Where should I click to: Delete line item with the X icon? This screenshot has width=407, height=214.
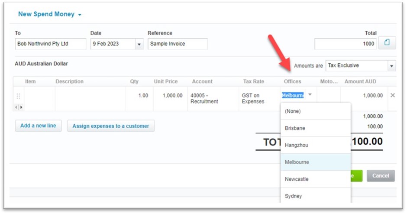pyautogui.click(x=392, y=95)
